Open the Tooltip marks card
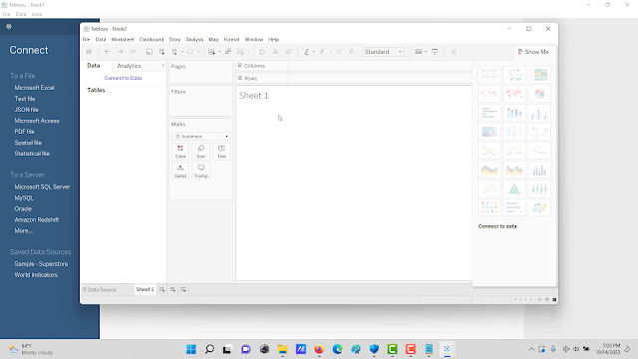 pos(201,171)
